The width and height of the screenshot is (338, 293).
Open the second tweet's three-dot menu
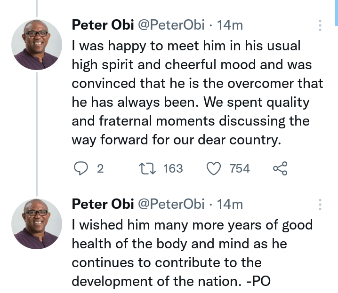coord(320,205)
